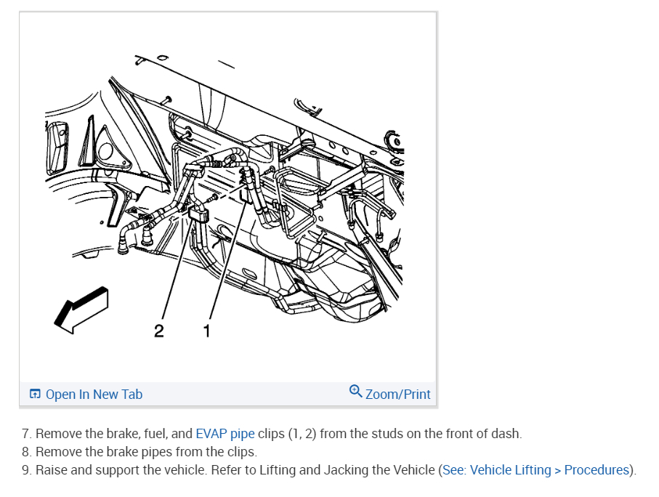Click hose connector ends at diagram's lower left
The image size is (659, 497).
(134, 240)
